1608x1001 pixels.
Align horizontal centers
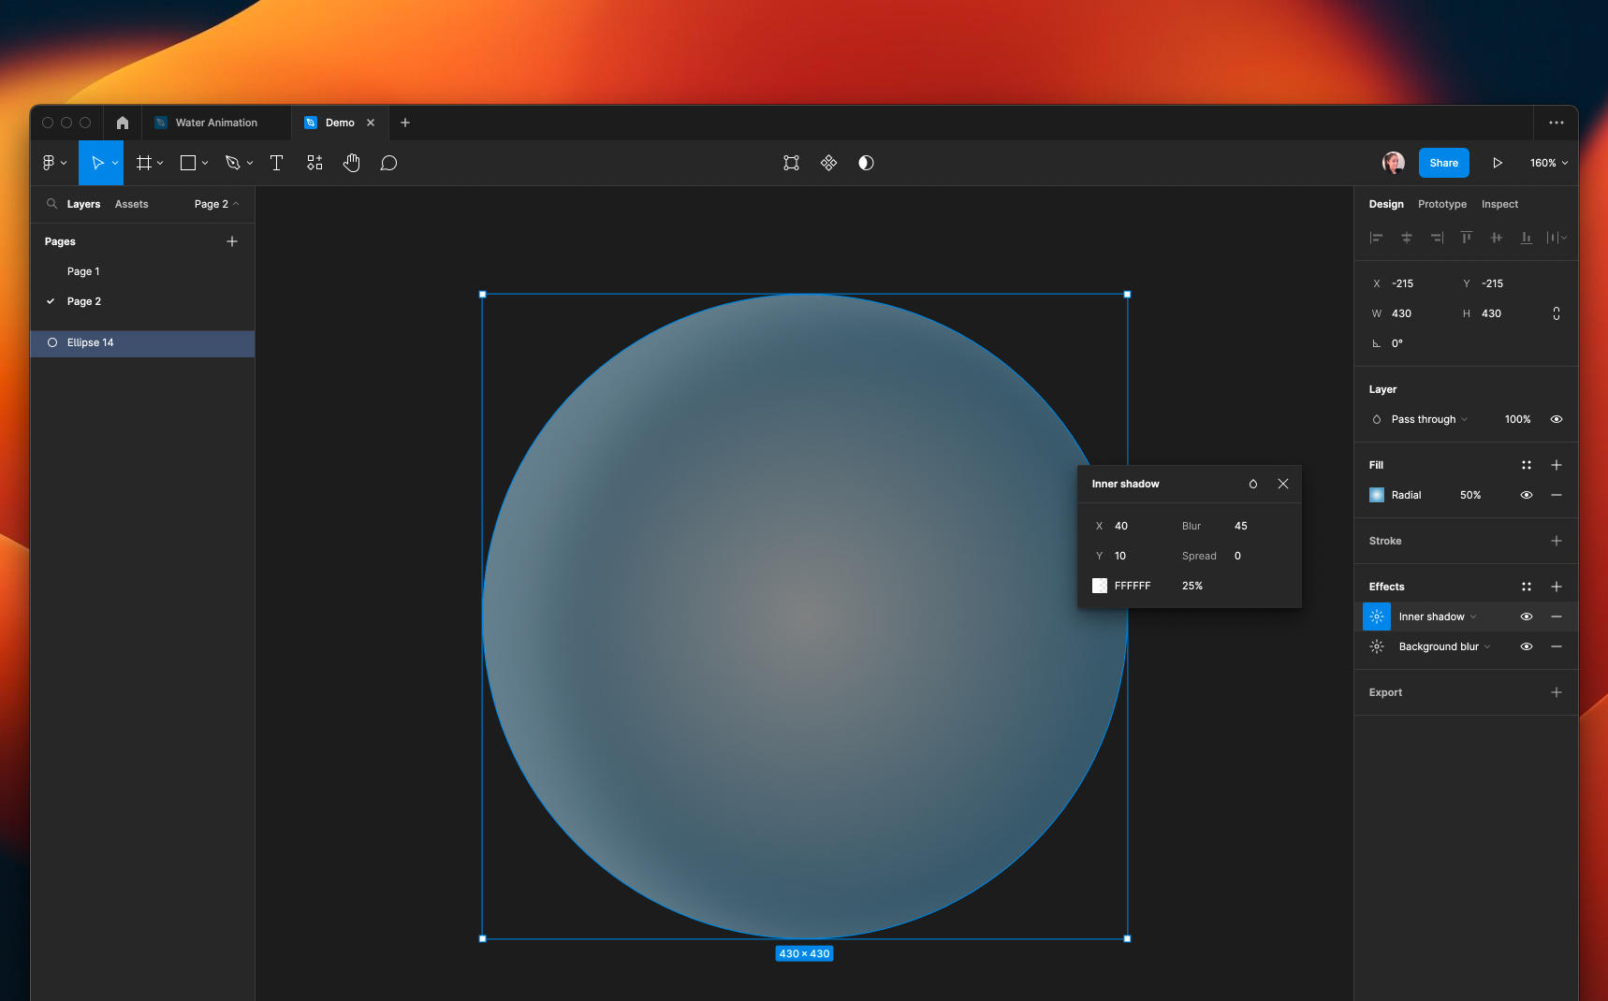click(1406, 238)
